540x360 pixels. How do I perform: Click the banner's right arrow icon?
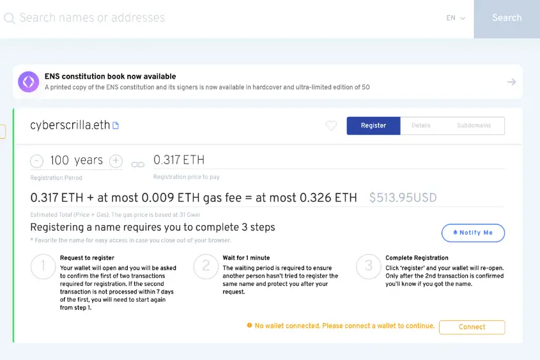tap(511, 82)
